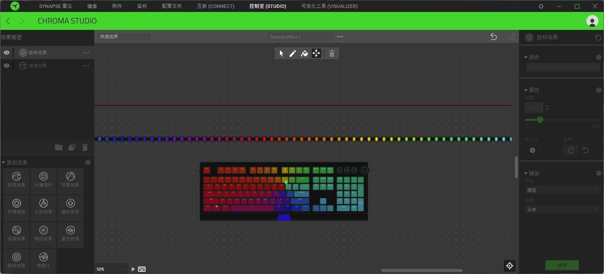Activate the four-arrow move tool
604x274 pixels.
pyautogui.click(x=316, y=53)
